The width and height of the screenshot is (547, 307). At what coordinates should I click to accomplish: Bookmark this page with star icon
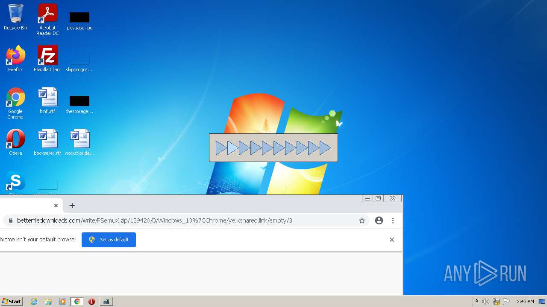[x=362, y=220]
